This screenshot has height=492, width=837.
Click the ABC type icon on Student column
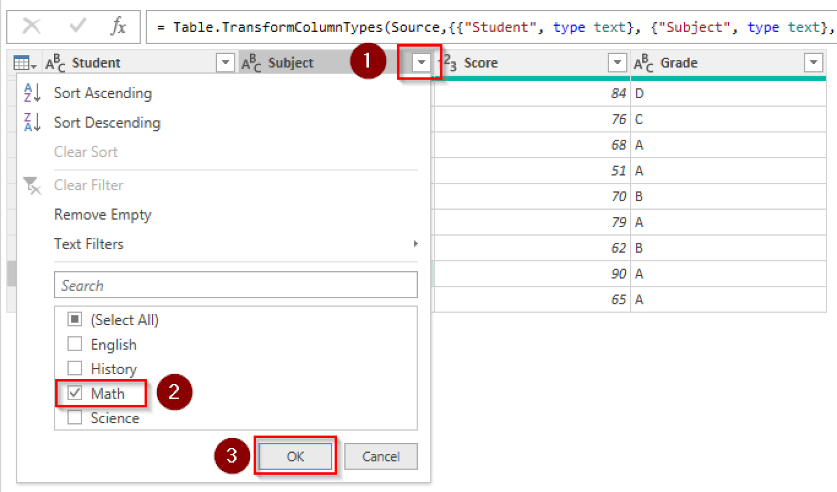[55, 62]
